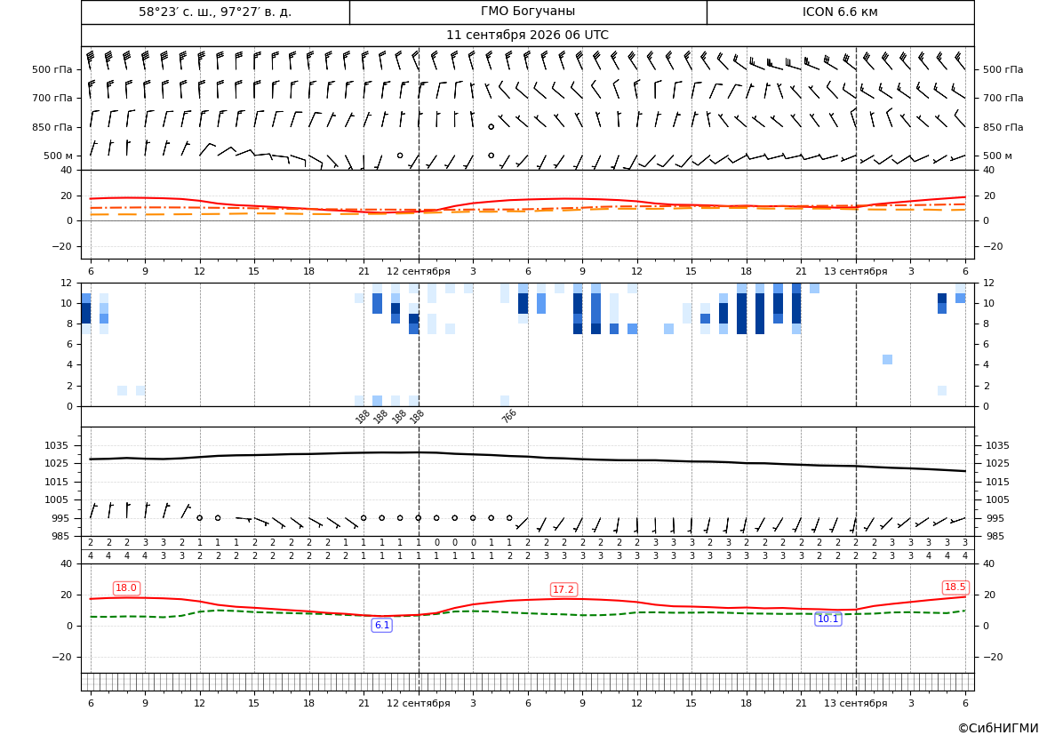This screenshot has width=1039, height=735.
Task: Select the ICON 6.6 км model label
Action: [x=840, y=12]
